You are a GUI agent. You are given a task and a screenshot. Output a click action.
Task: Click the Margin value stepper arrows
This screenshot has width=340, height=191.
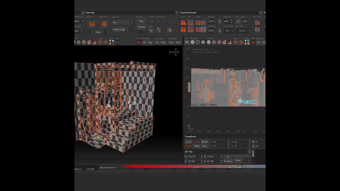point(216,21)
